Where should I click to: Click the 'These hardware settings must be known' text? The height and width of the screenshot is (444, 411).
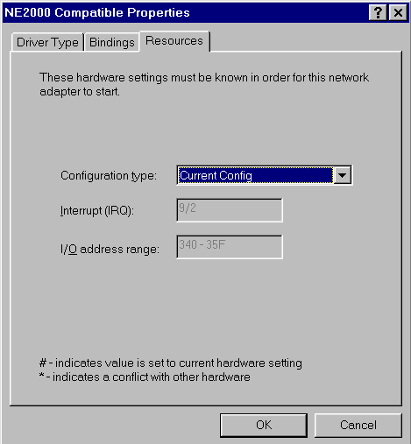coord(204,78)
